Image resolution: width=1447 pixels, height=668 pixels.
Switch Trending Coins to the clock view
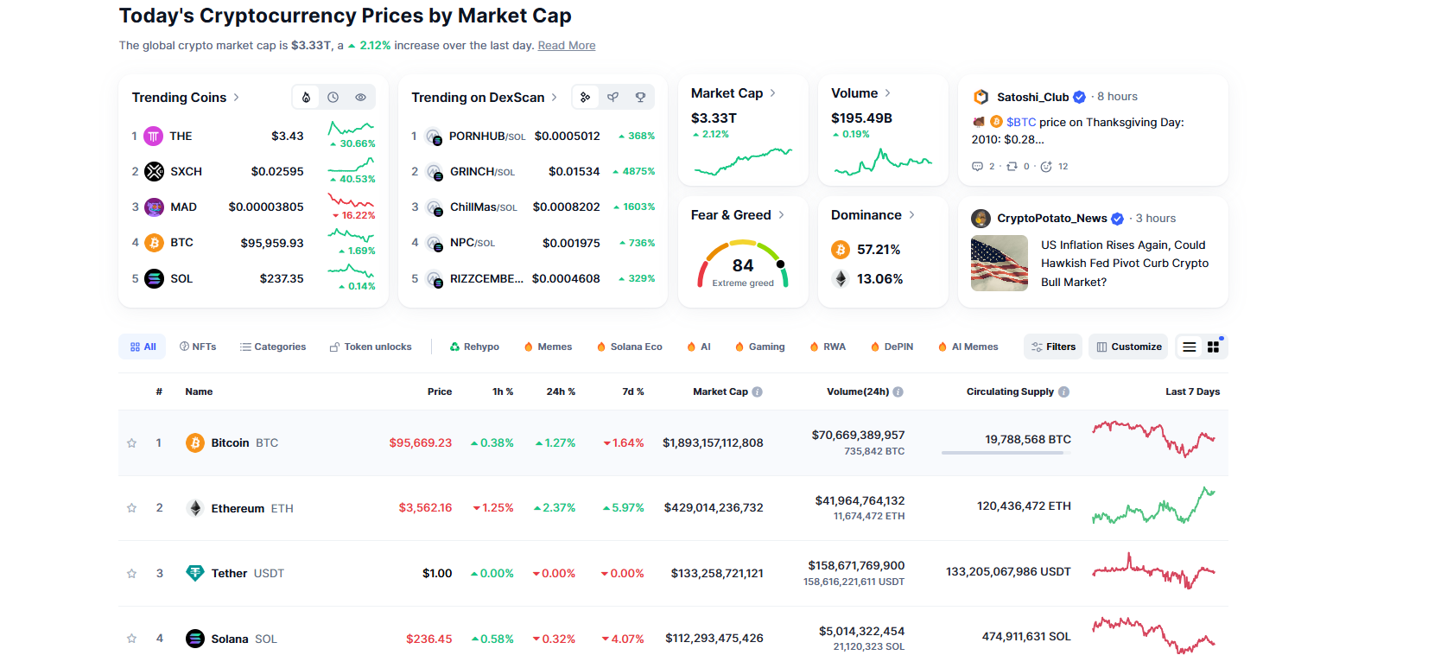(x=333, y=98)
